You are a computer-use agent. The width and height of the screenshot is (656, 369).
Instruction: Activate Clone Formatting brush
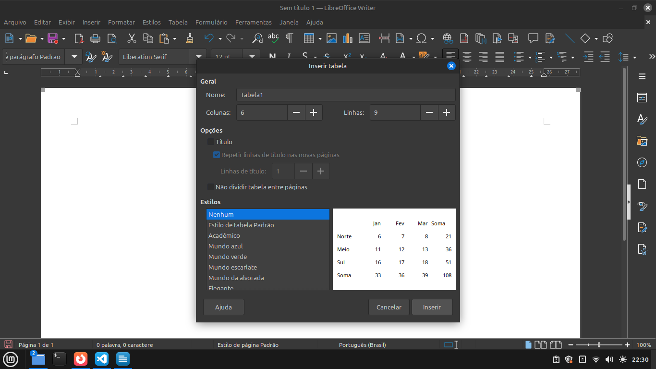pos(190,38)
